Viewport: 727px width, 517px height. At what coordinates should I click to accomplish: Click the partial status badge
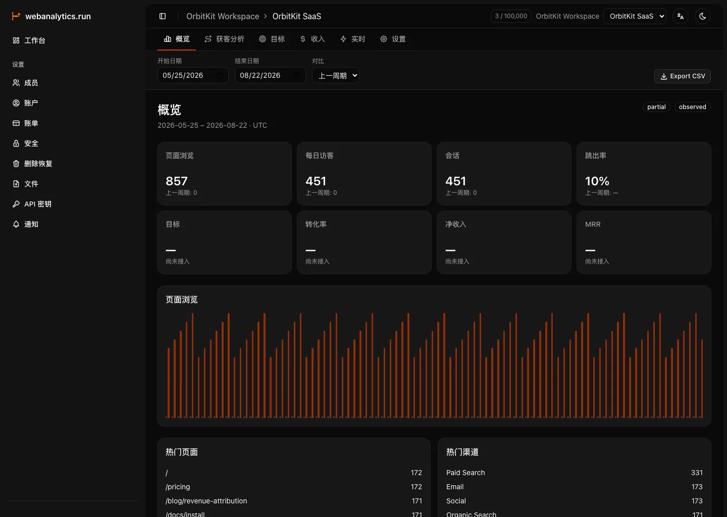(x=656, y=107)
